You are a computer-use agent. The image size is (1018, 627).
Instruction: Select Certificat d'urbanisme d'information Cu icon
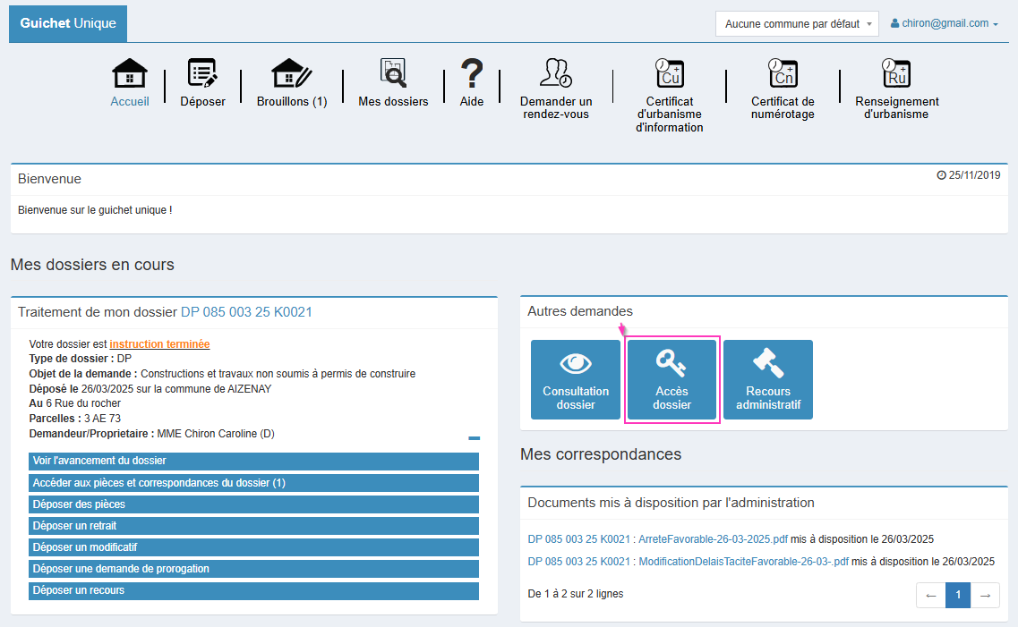[x=669, y=73]
